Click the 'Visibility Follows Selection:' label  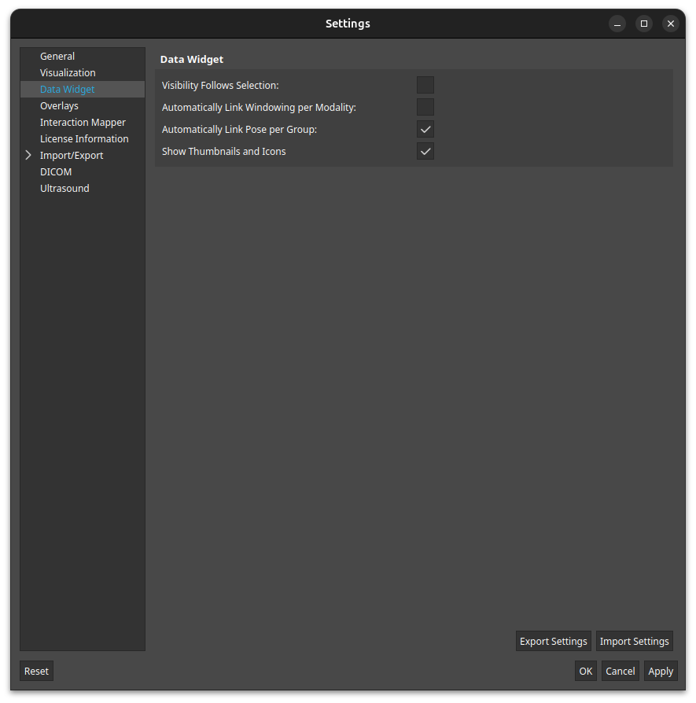click(220, 85)
